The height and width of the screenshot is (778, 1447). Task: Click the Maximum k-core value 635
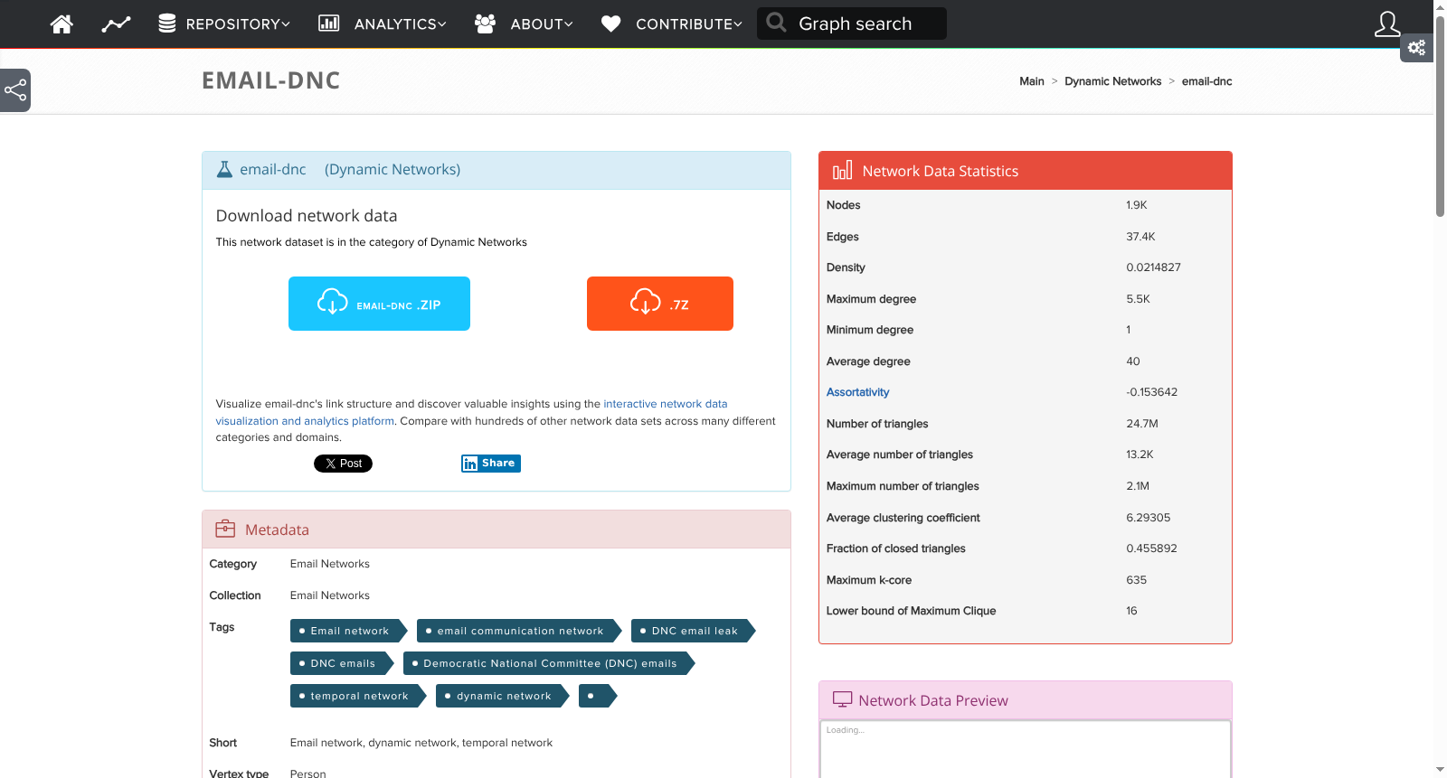1136,580
